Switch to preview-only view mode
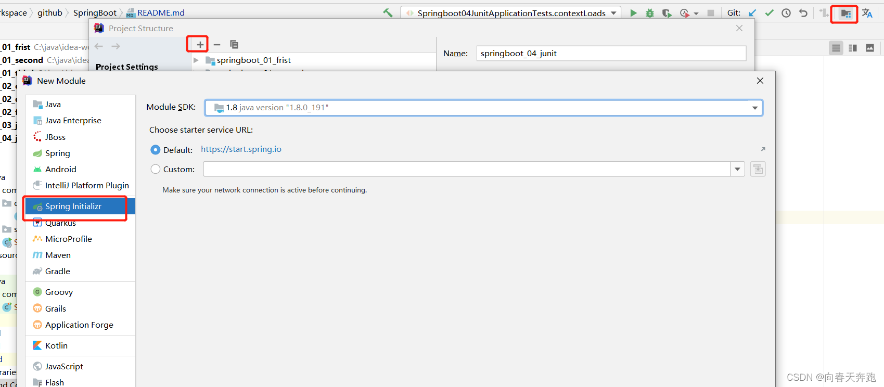 pyautogui.click(x=870, y=48)
